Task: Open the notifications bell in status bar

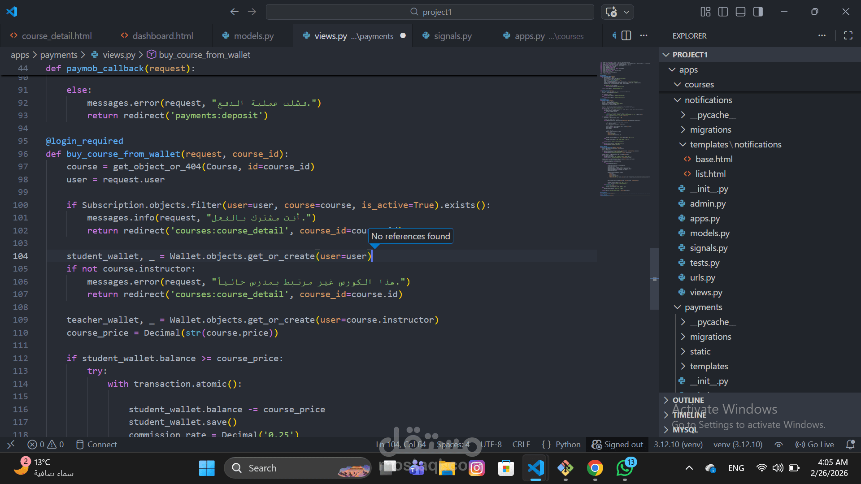Action: point(850,445)
